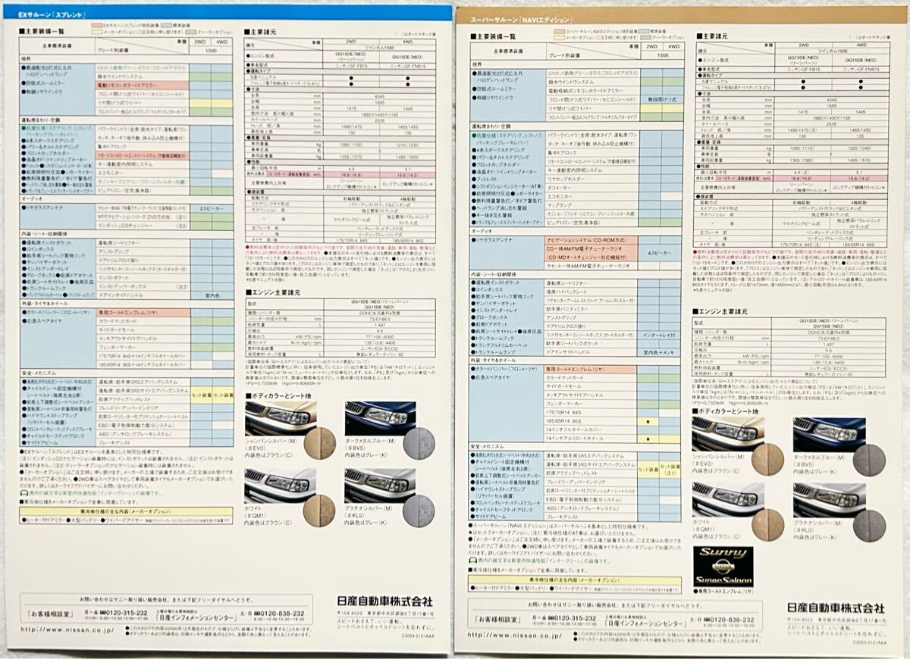Click the インダッシュCDチェンジャー row
Screen dimensions: 910x659
[144, 224]
